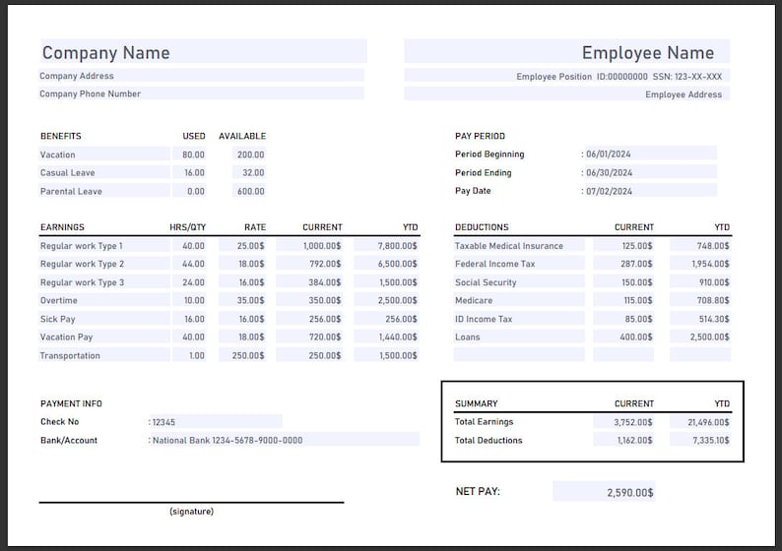This screenshot has height=551, width=782.
Task: Select Medicare YTD 708.80$
Action: tap(700, 300)
